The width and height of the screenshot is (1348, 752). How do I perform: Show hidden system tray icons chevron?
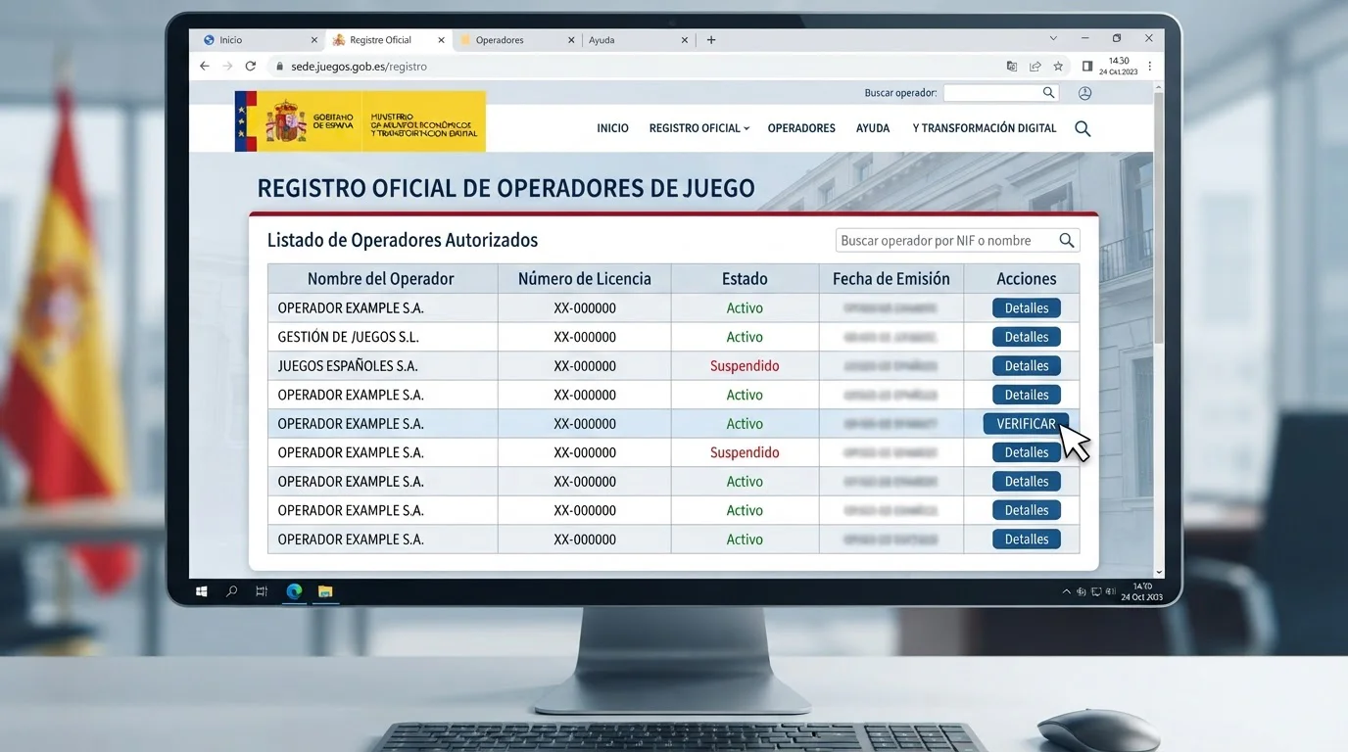[1067, 591]
